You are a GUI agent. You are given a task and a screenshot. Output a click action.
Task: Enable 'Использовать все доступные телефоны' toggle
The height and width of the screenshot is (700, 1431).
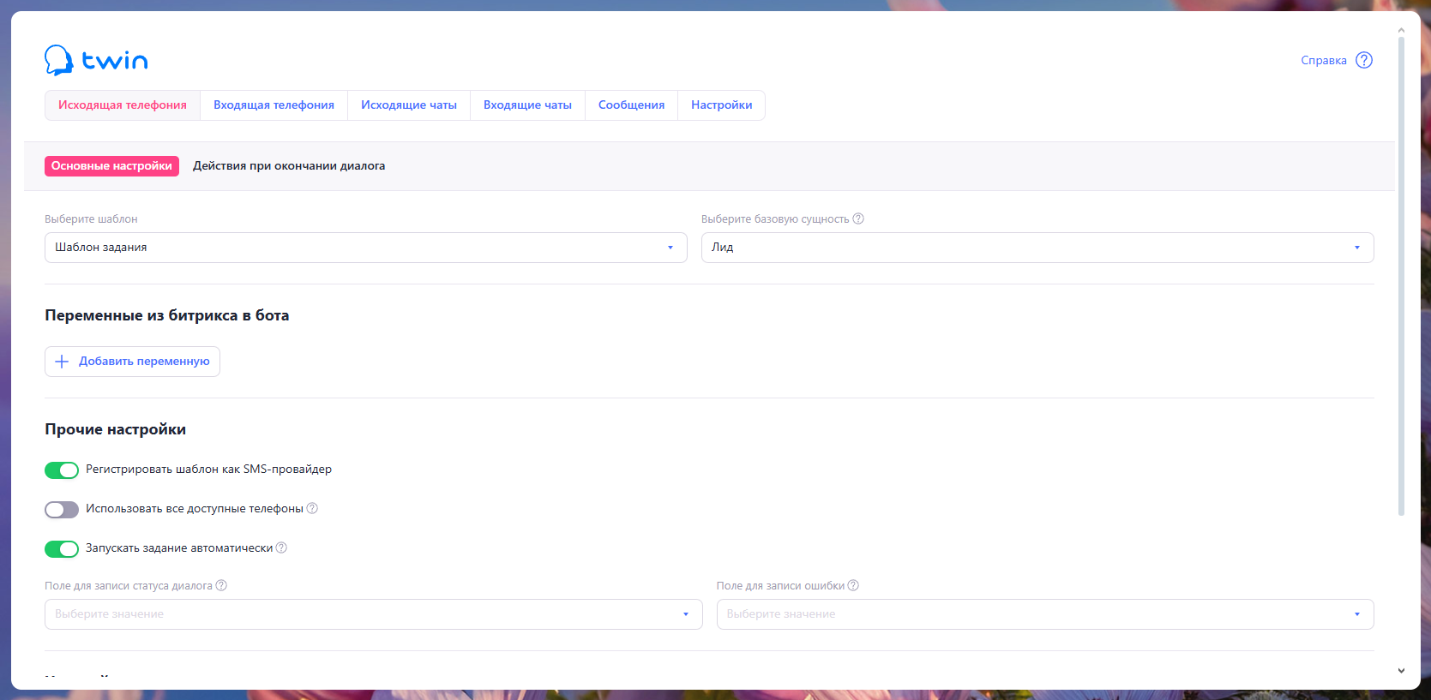(62, 510)
